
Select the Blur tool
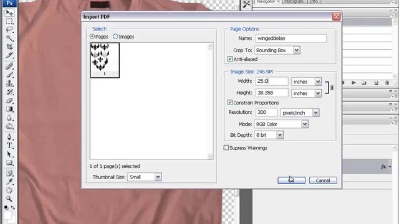pyautogui.click(x=9, y=118)
